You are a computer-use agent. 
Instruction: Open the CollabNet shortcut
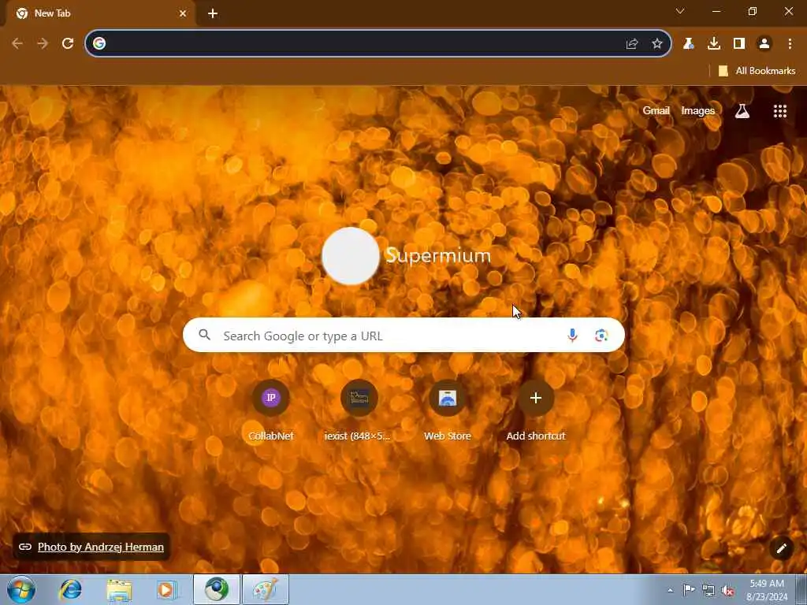[271, 410]
